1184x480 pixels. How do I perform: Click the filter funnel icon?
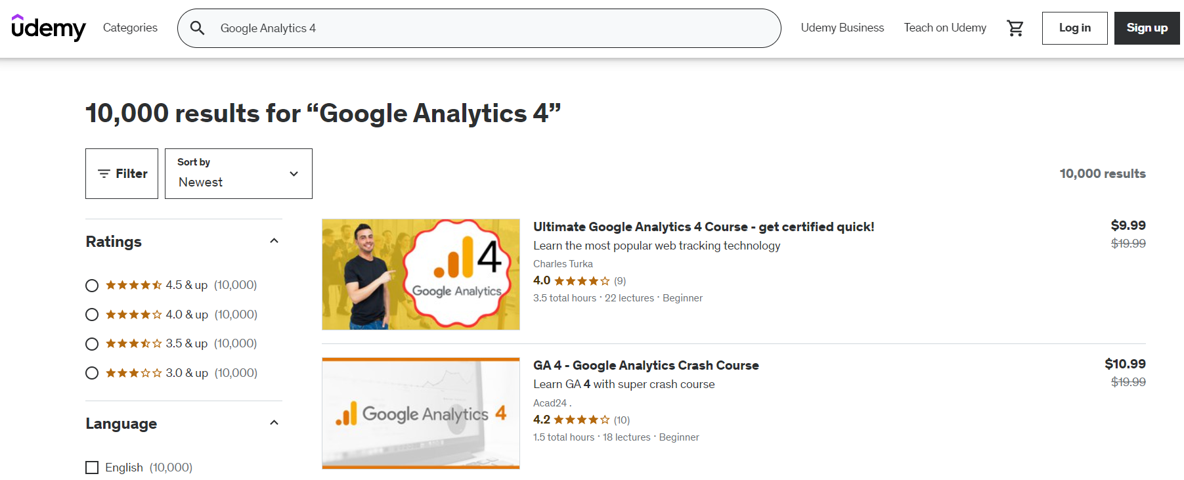104,173
